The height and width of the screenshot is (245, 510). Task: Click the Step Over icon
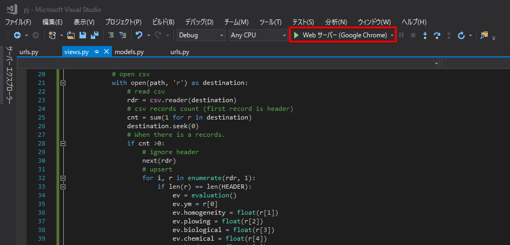[x=437, y=35]
